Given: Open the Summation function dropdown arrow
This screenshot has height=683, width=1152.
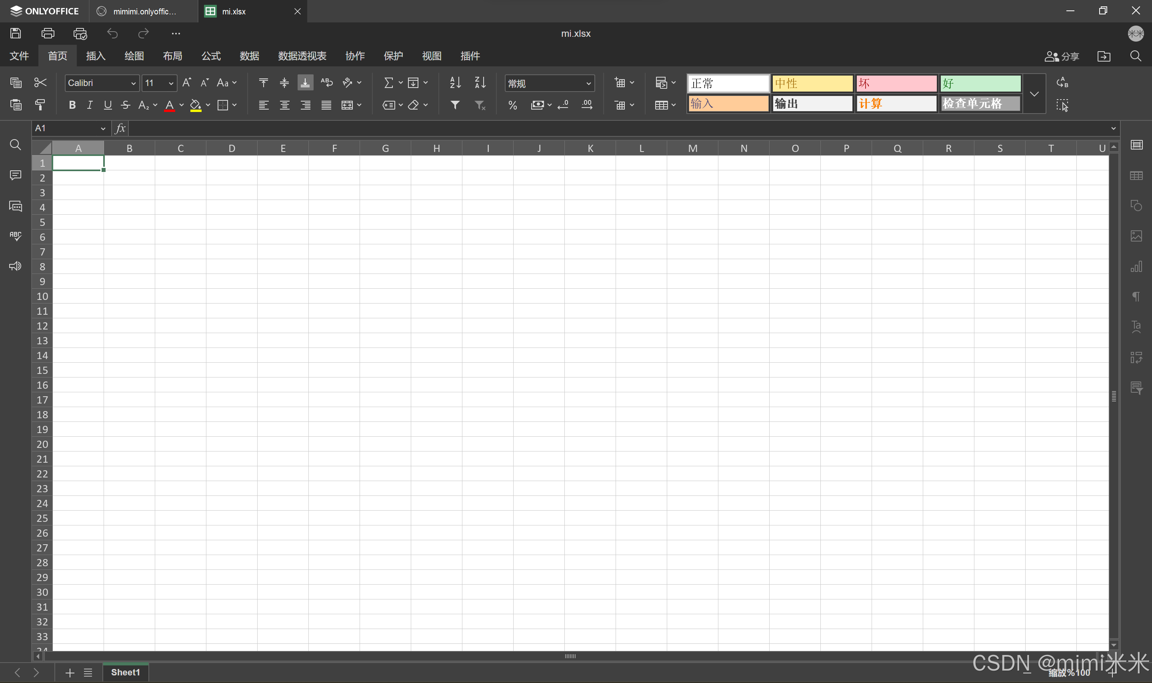Looking at the screenshot, I should pos(400,82).
